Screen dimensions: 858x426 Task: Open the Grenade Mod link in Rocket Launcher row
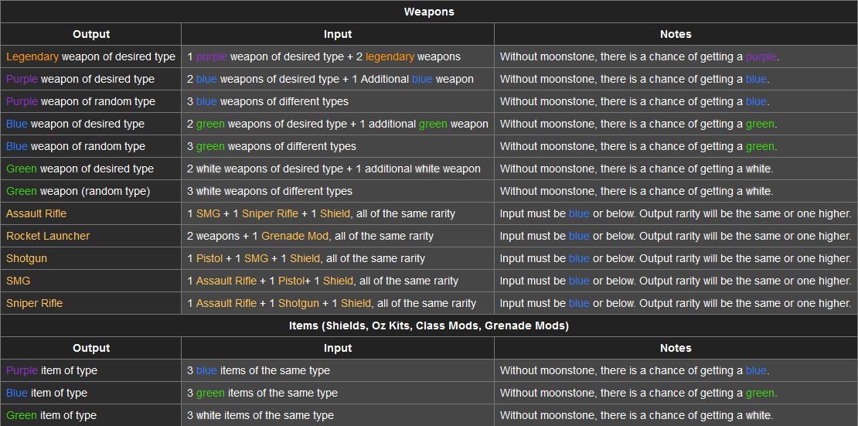pos(295,236)
